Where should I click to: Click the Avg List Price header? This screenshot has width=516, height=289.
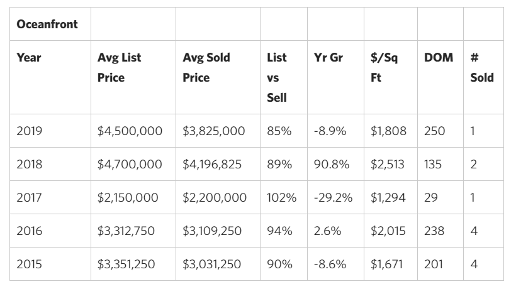pyautogui.click(x=120, y=67)
